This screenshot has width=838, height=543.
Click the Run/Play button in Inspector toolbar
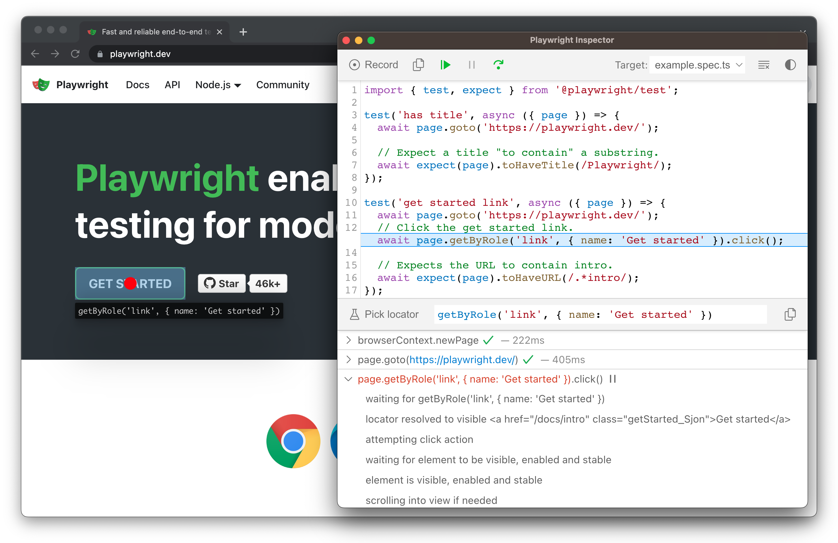445,65
